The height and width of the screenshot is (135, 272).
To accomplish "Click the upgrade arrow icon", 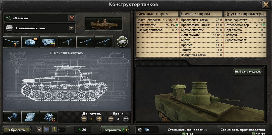I will [54, 130].
